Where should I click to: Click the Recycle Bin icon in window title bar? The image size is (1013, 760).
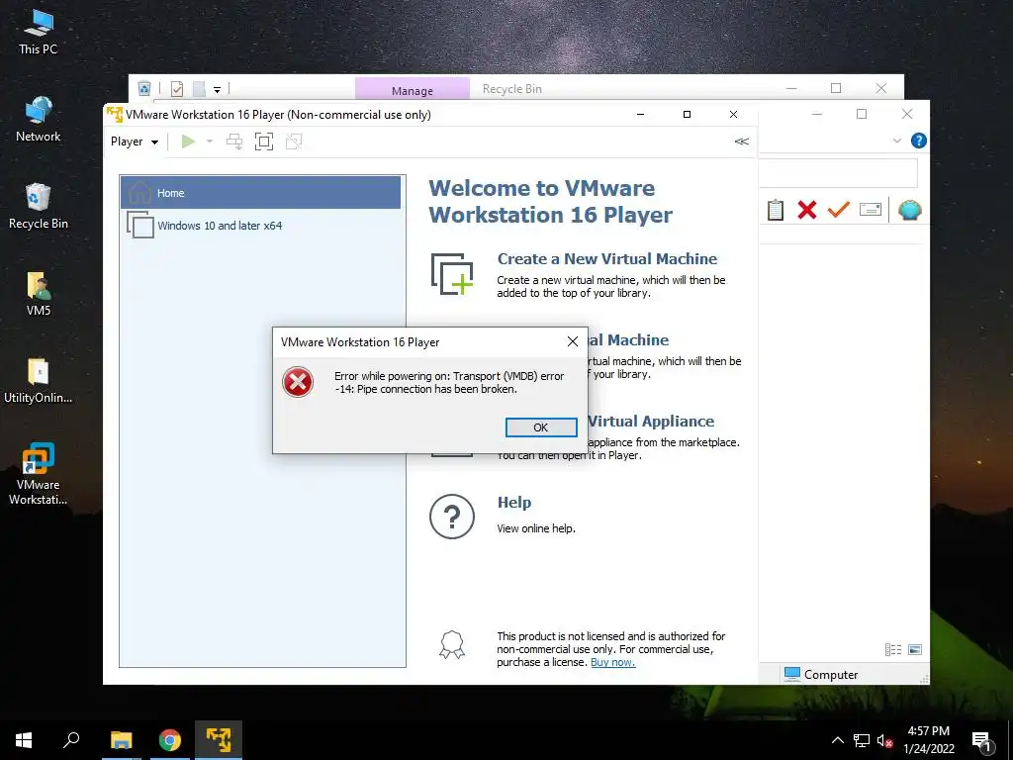144,88
